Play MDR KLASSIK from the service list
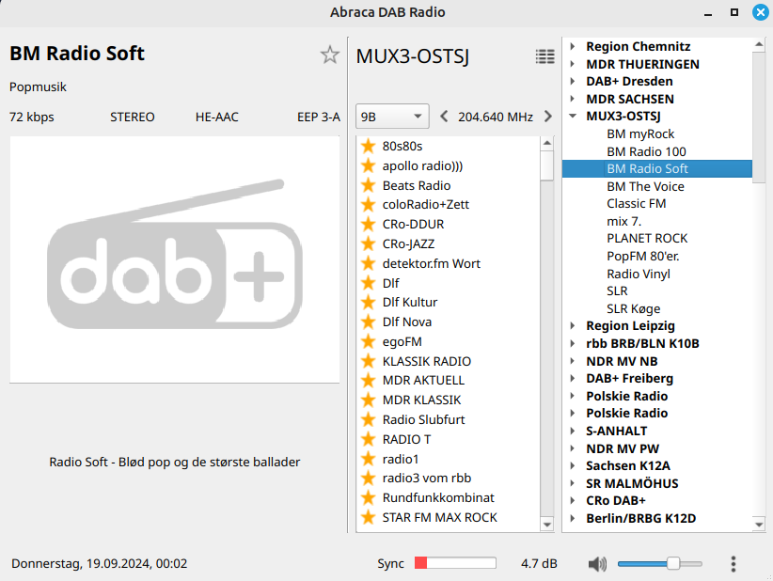This screenshot has height=581, width=773. 421,400
